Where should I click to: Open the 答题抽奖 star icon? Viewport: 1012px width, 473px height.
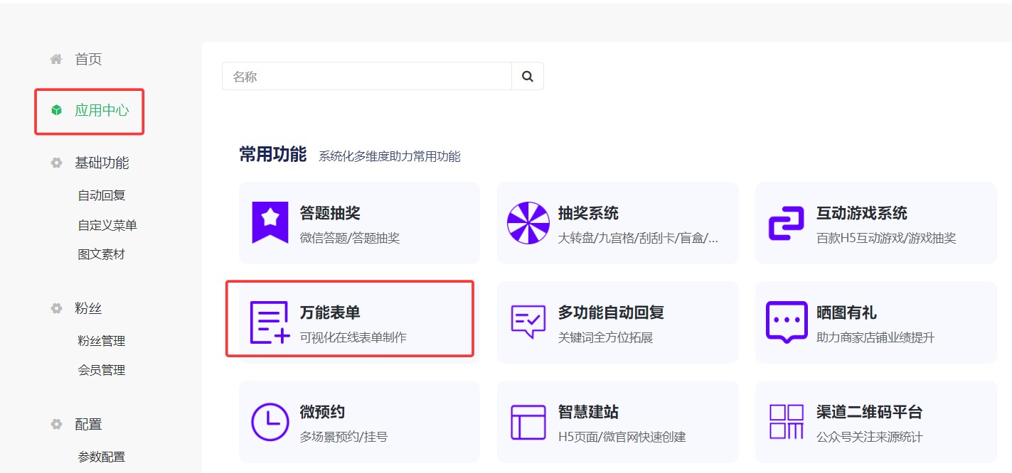[x=269, y=222]
